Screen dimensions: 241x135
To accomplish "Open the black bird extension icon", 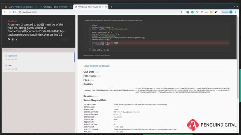I will point(216,12).
